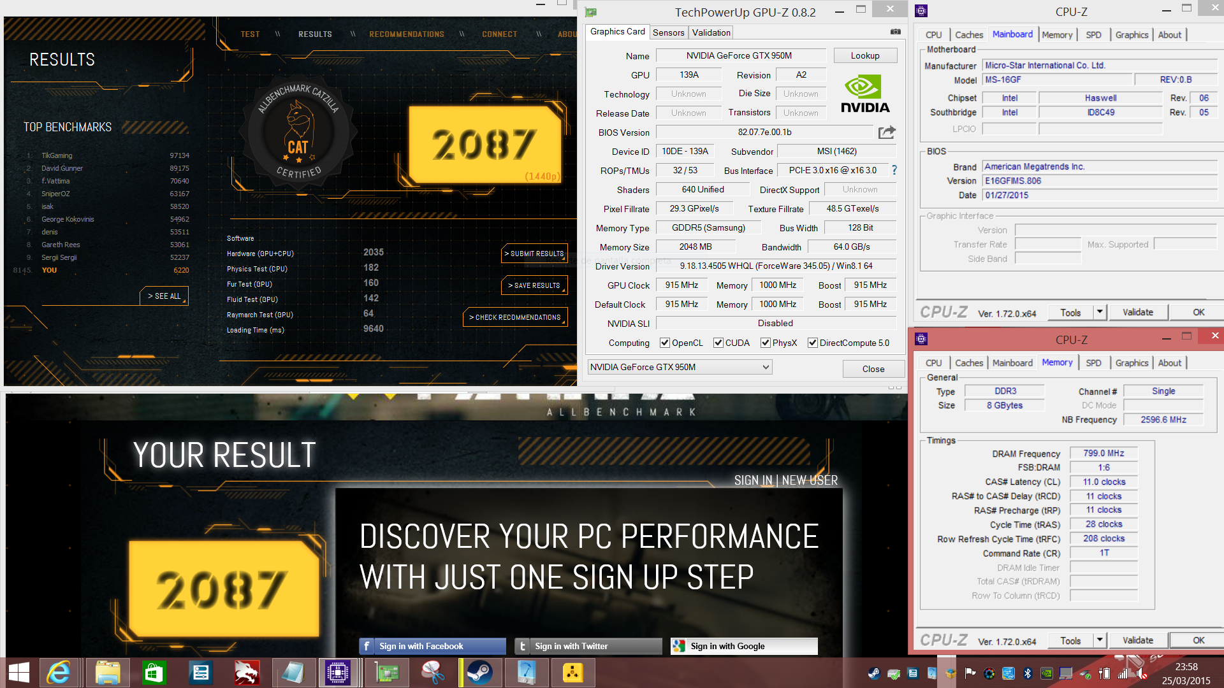
Task: Click the Action Center flag tray icon
Action: click(x=970, y=673)
